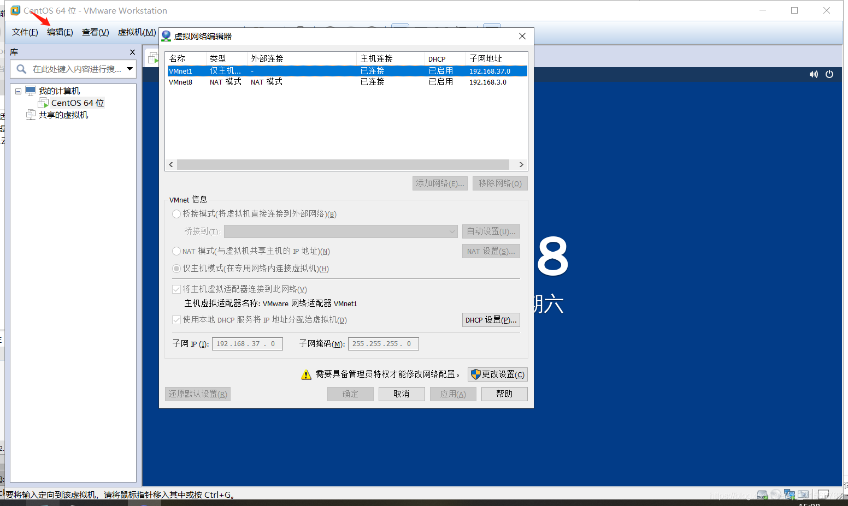
Task: Click the VMware Workstation title bar icon
Action: pos(15,10)
